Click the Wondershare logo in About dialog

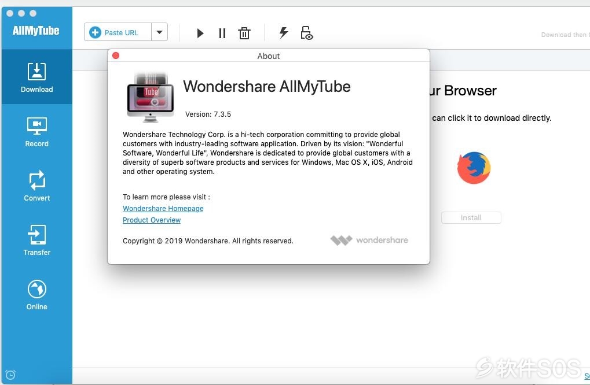point(369,240)
